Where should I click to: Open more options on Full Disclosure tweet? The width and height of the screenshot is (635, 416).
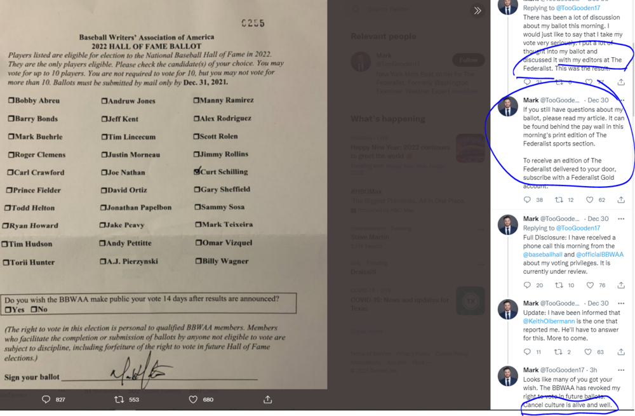pos(621,218)
